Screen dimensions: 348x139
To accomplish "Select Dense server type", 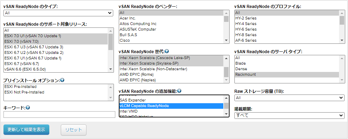I will pos(287,69).
